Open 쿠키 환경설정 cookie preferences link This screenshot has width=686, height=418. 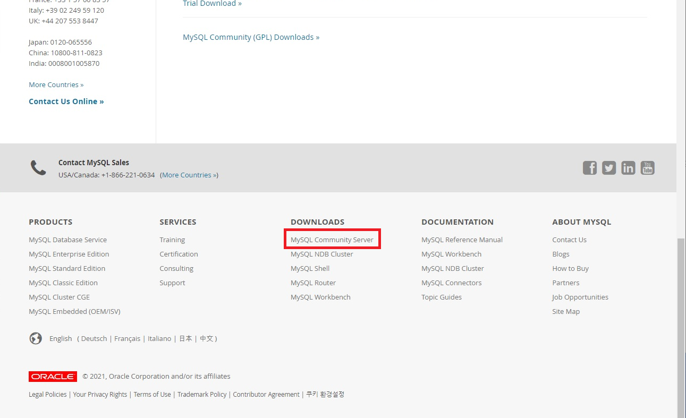(x=325, y=395)
